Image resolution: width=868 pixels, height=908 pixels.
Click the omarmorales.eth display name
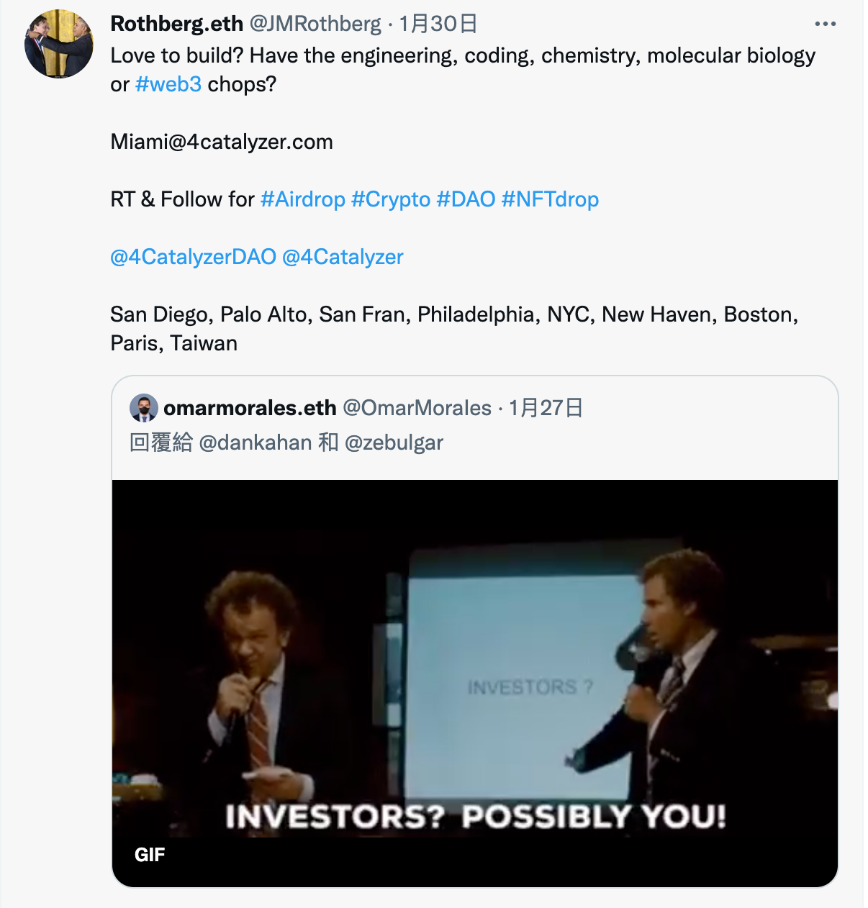(x=250, y=408)
